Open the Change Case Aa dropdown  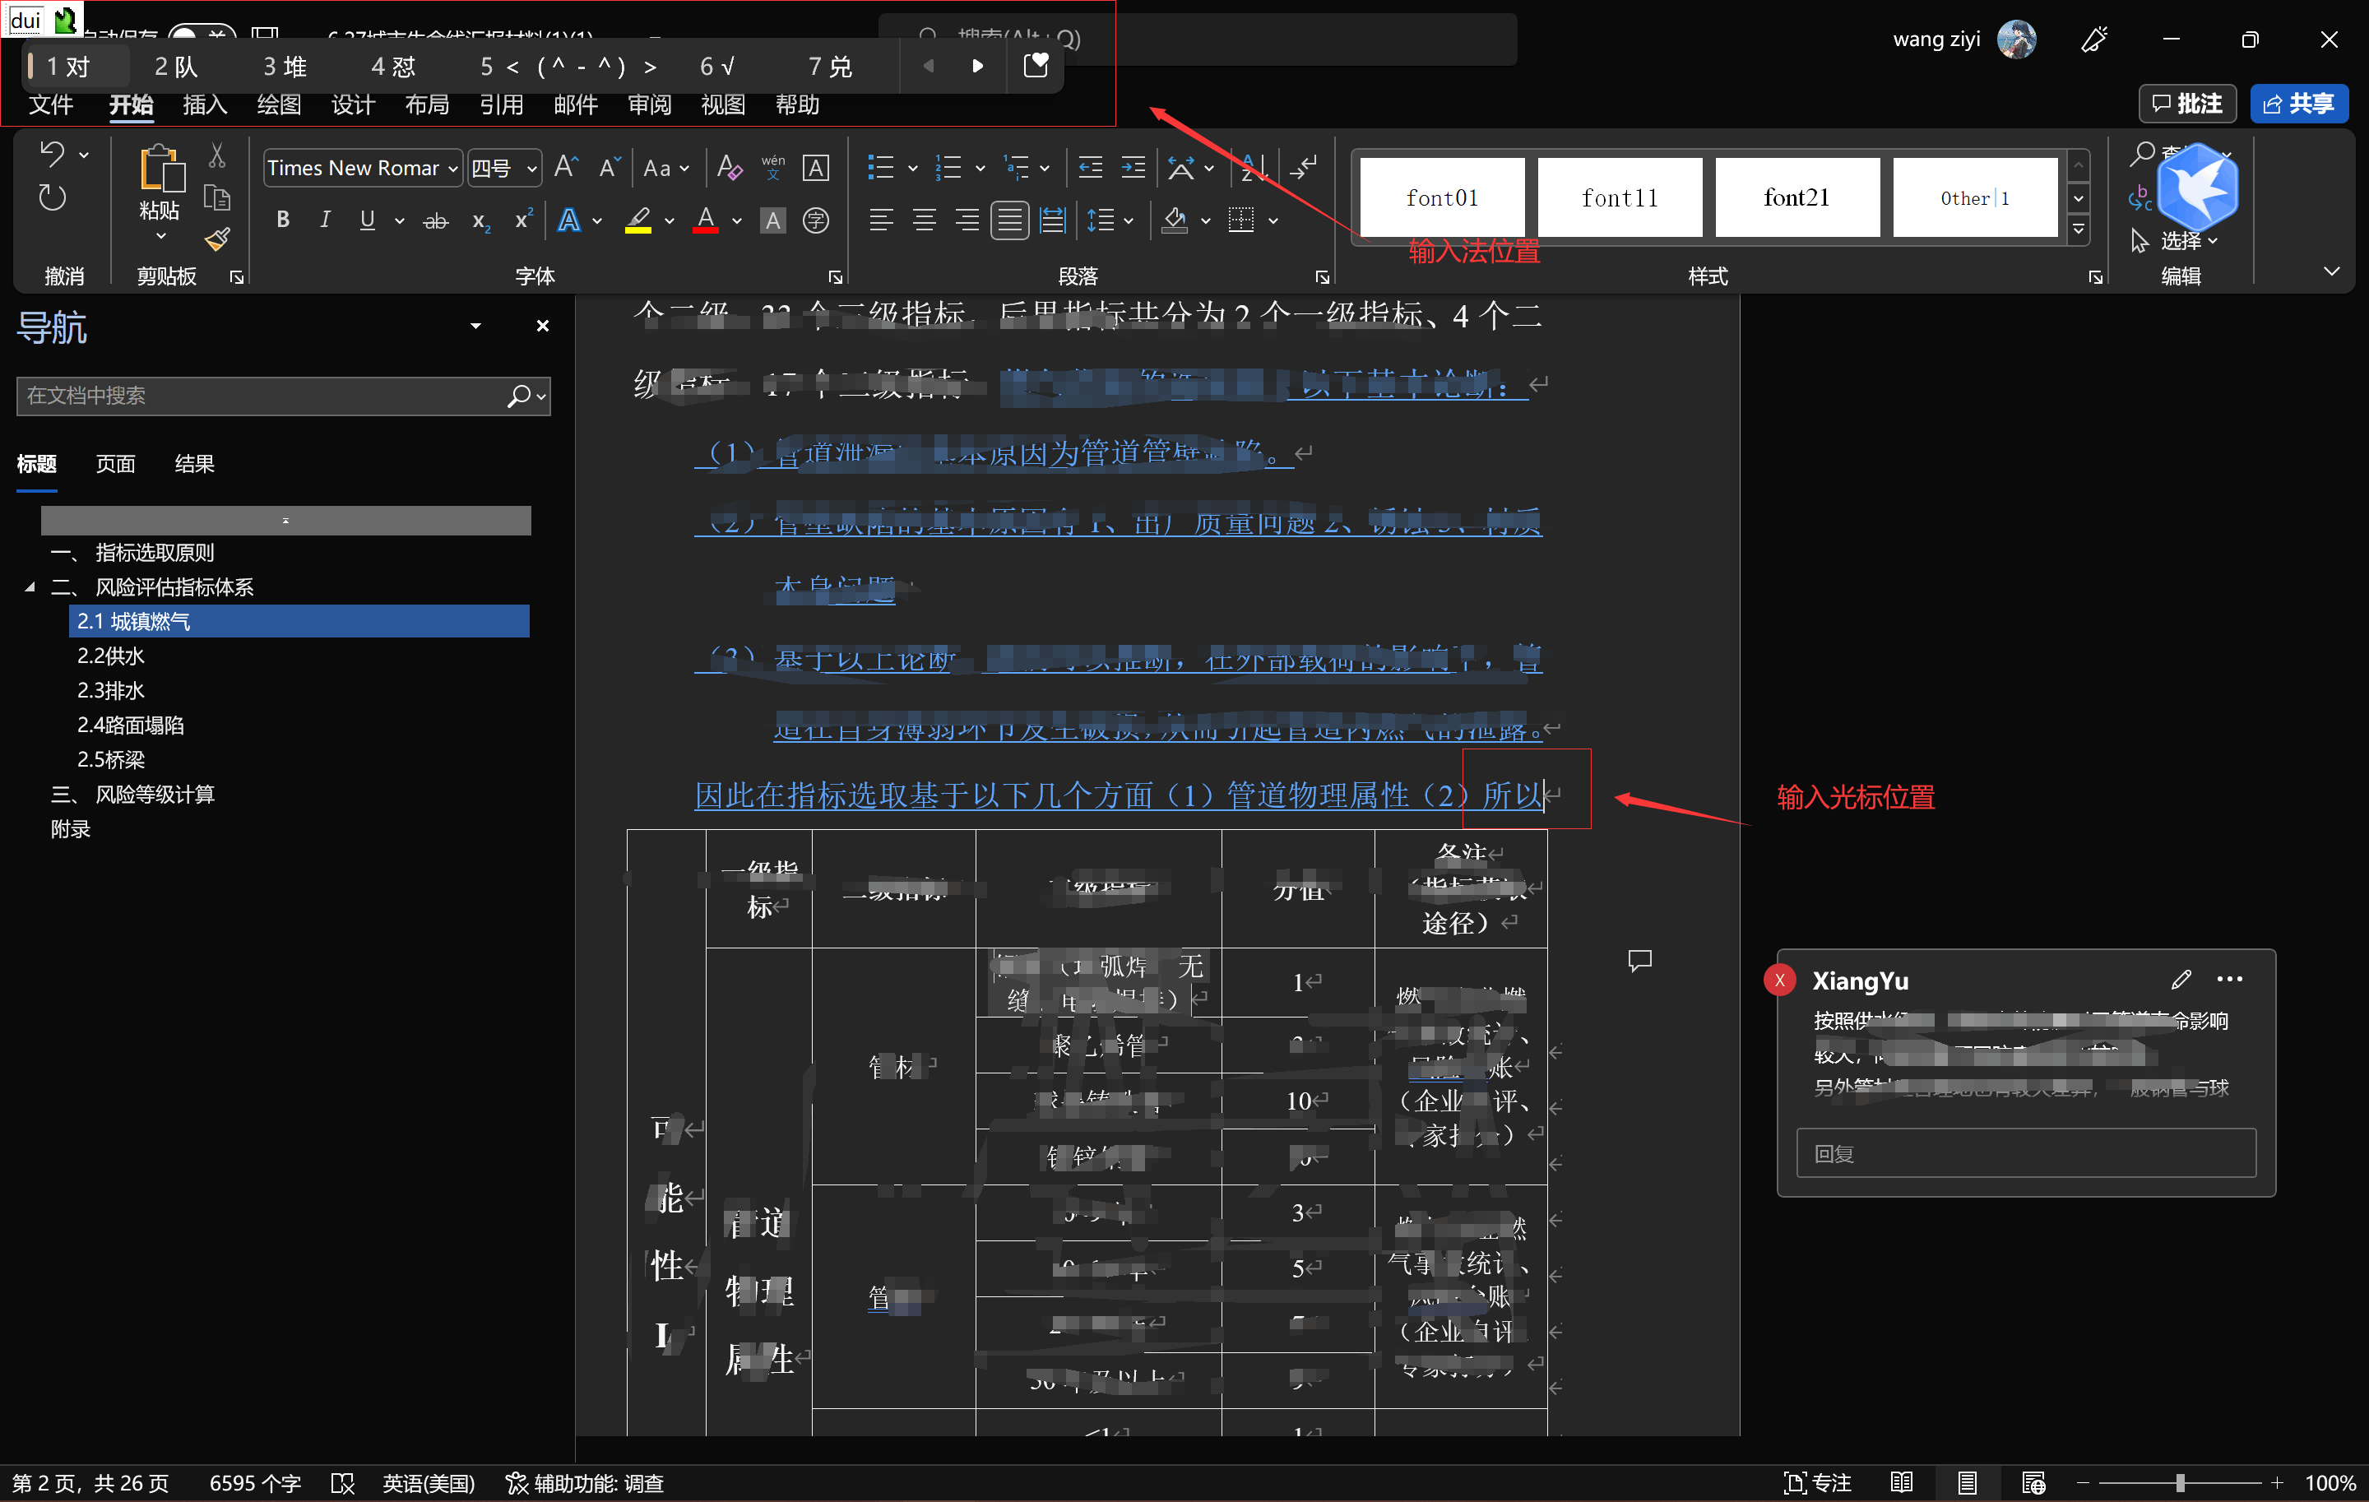pos(665,169)
